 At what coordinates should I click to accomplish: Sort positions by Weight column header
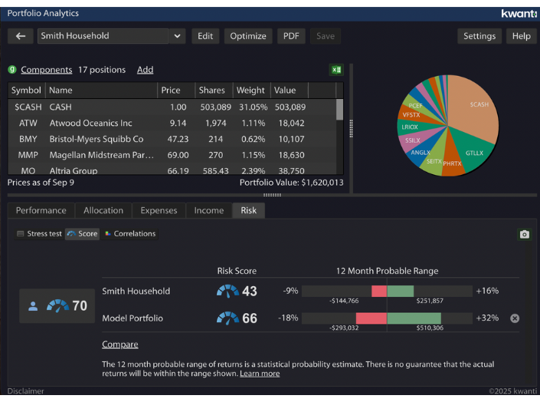250,91
